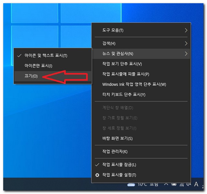This screenshot has height=194, width=207.
Task: Open 작업 표시줄 설정(T)
Action: (x=141, y=175)
